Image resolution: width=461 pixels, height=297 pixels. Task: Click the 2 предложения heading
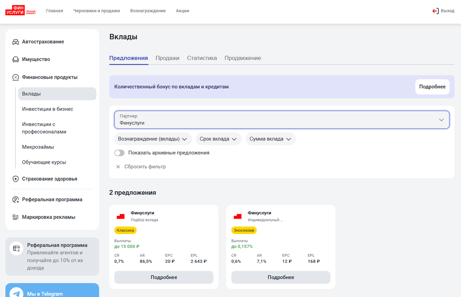pyautogui.click(x=133, y=193)
